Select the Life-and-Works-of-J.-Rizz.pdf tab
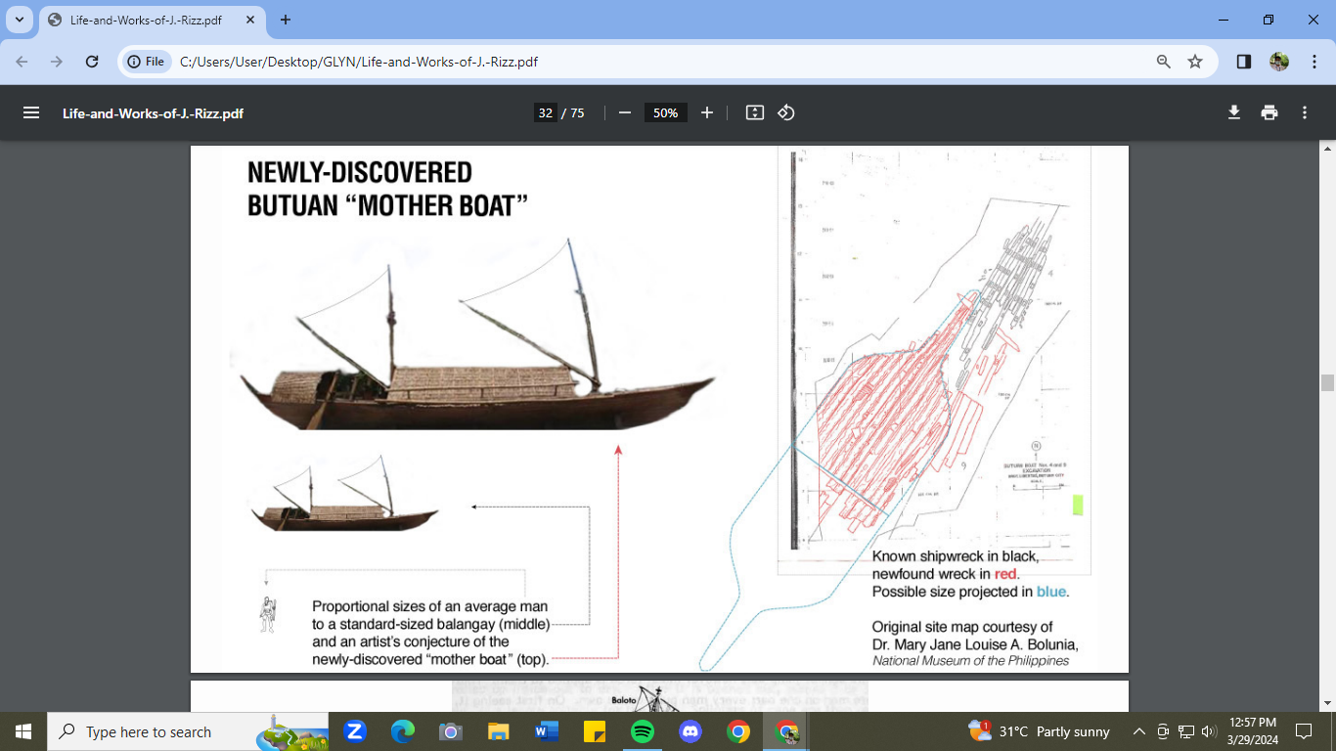 147,20
